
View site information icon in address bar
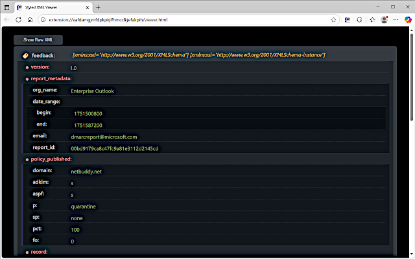pyautogui.click(x=43, y=20)
